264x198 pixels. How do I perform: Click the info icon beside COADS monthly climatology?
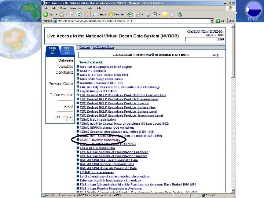tap(78, 140)
